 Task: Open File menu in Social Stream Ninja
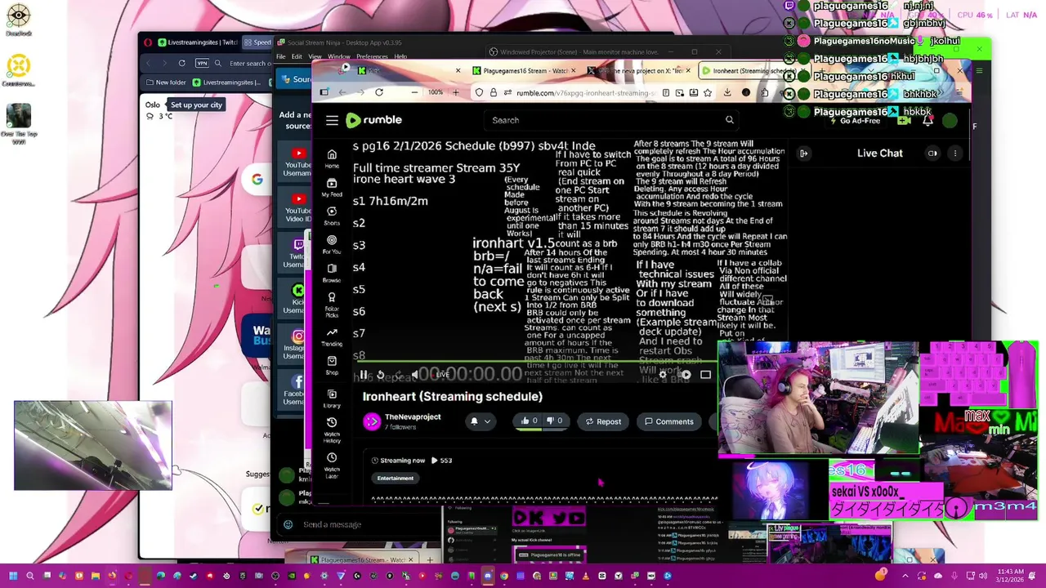click(280, 56)
